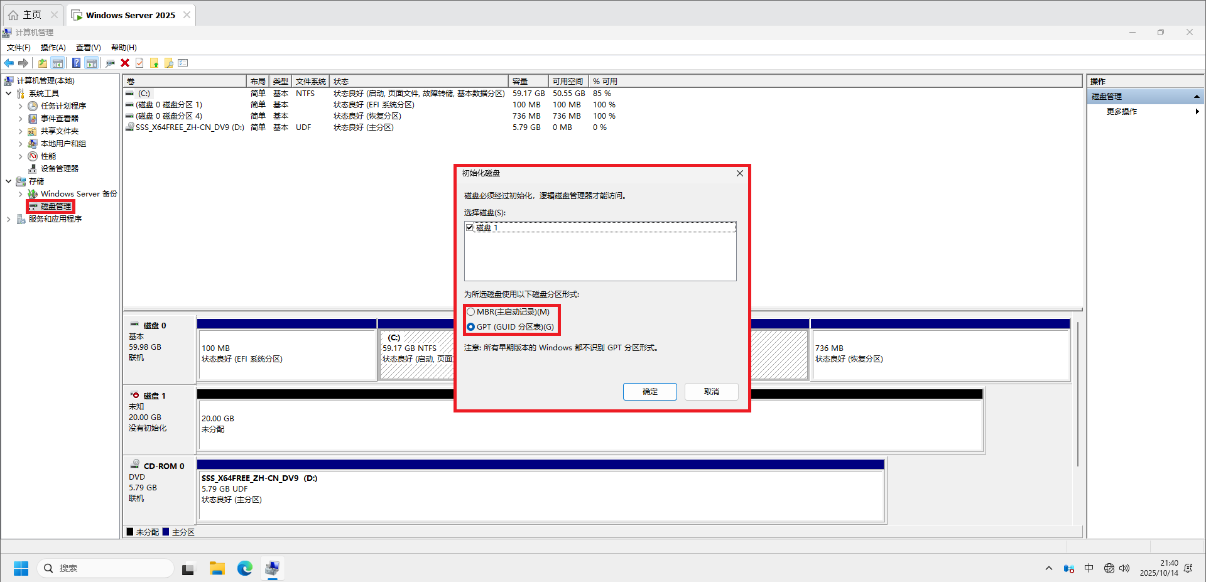
Task: Open the 查看(V) menu
Action: pyautogui.click(x=89, y=48)
